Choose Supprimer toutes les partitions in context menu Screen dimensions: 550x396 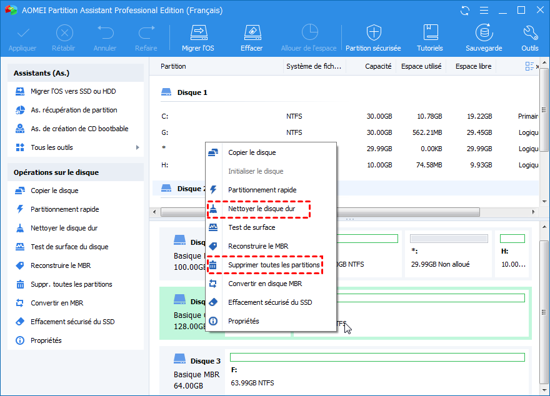tap(271, 265)
